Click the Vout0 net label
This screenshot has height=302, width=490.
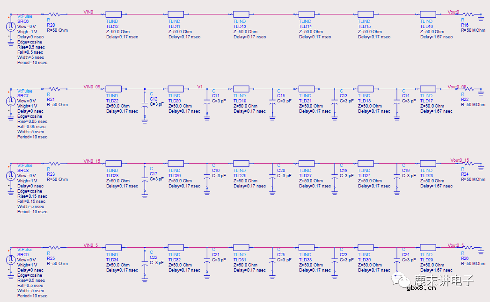click(453, 12)
